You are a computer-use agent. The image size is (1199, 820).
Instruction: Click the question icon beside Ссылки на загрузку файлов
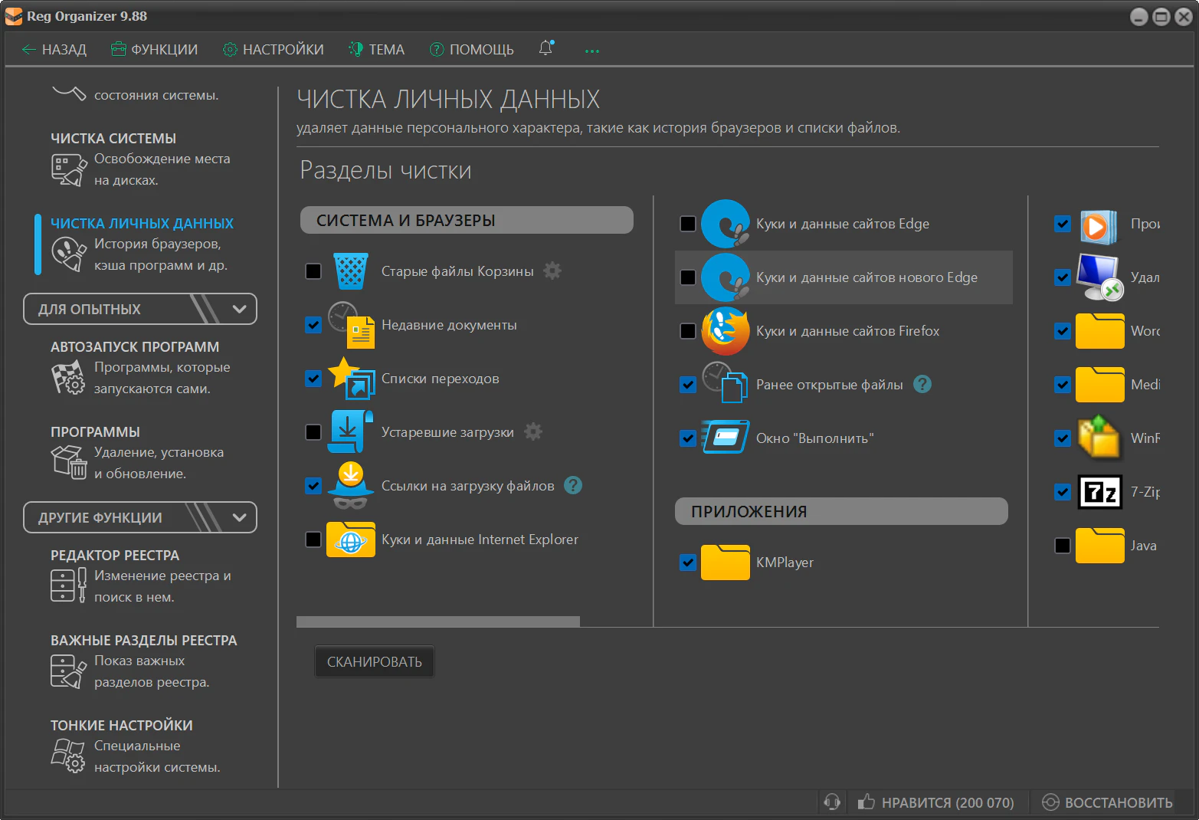click(x=573, y=485)
